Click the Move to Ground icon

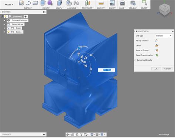pos(157,50)
